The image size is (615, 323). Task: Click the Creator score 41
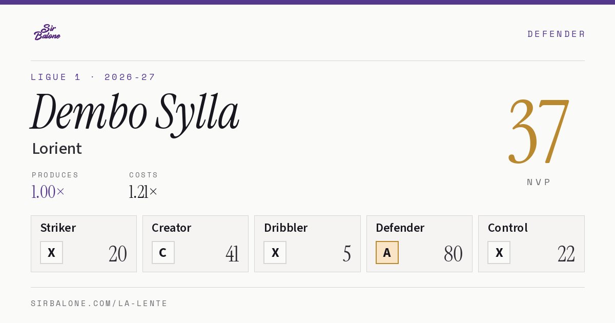coord(232,254)
